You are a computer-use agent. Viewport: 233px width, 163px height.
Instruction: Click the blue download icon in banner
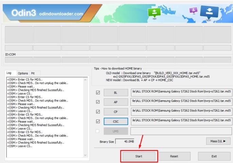(209, 12)
